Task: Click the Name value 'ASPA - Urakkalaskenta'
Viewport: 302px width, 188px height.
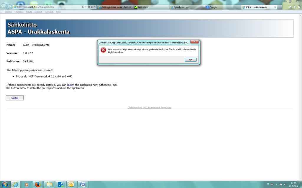Action: pos(36,45)
